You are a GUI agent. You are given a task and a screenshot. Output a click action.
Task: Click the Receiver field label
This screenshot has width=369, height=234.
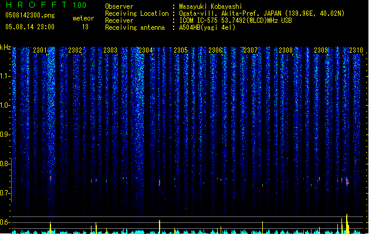[x=119, y=20]
